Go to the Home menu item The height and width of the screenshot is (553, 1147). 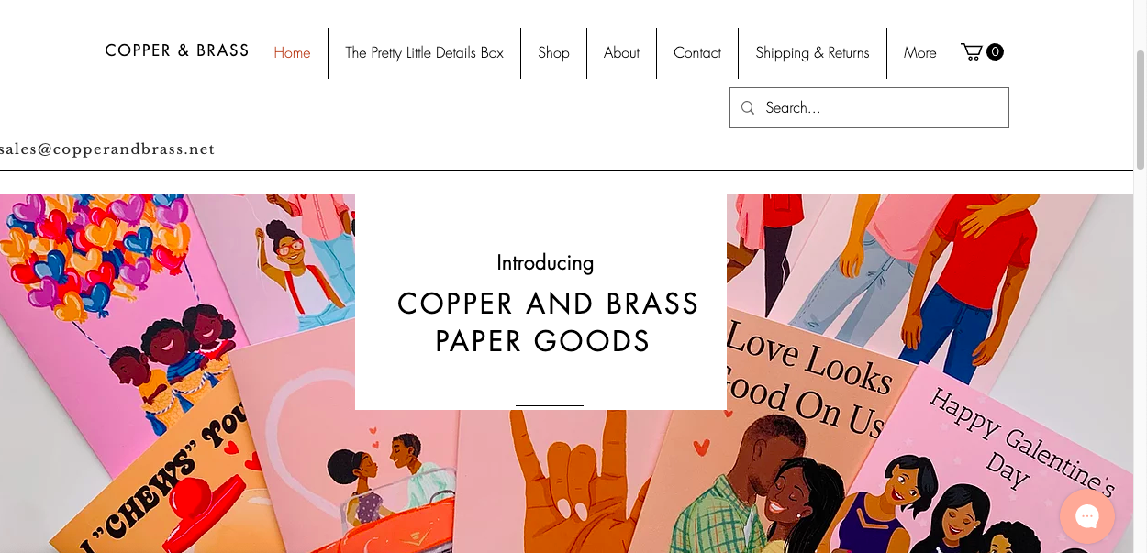pos(292,53)
